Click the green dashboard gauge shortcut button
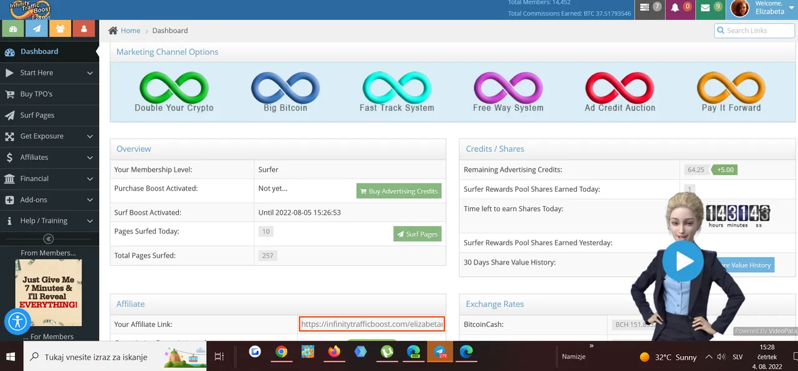This screenshot has height=371, width=798. 14,29
